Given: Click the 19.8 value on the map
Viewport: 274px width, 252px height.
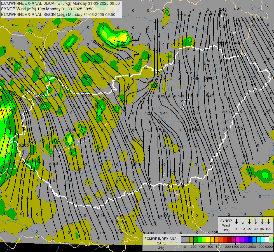Looking at the screenshot, I should pyautogui.click(x=55, y=164).
